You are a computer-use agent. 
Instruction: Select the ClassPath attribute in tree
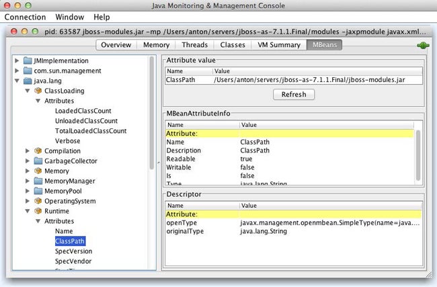(70, 241)
